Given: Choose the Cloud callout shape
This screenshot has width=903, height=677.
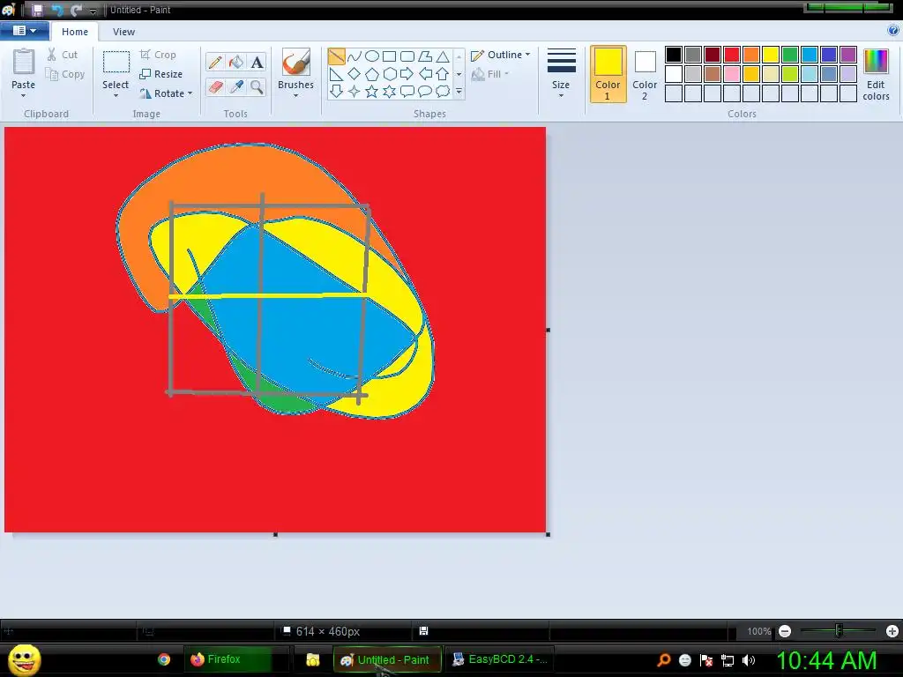Looking at the screenshot, I should point(443,91).
